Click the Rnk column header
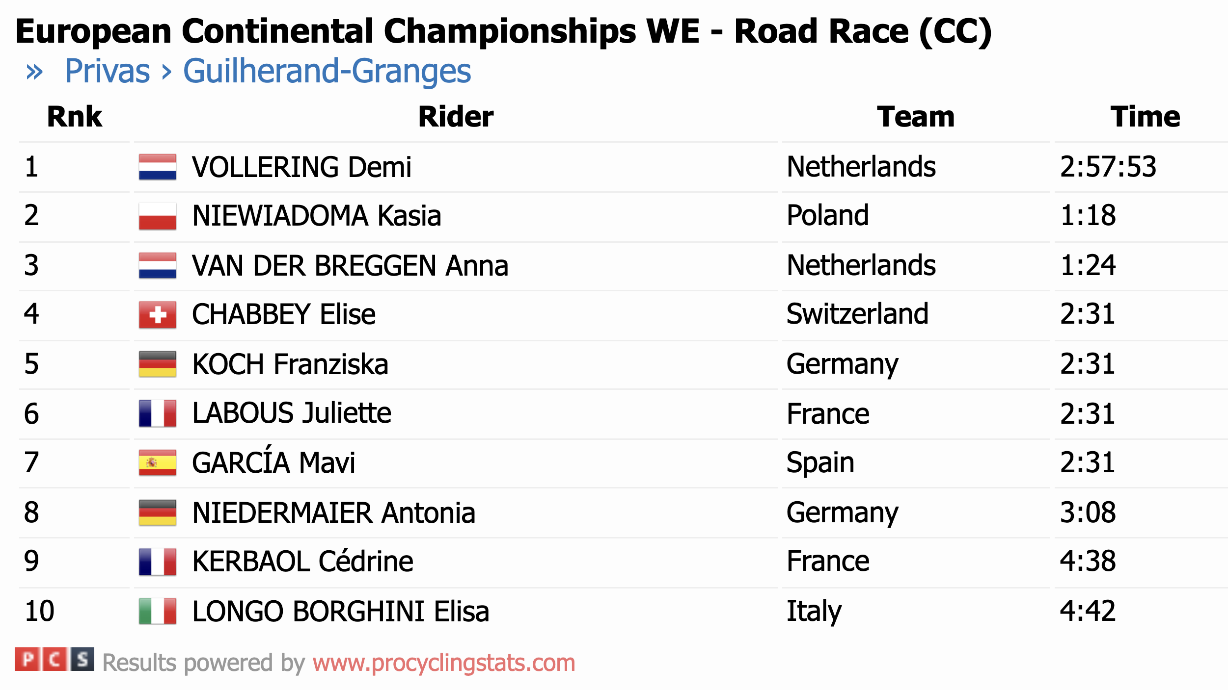 point(75,117)
